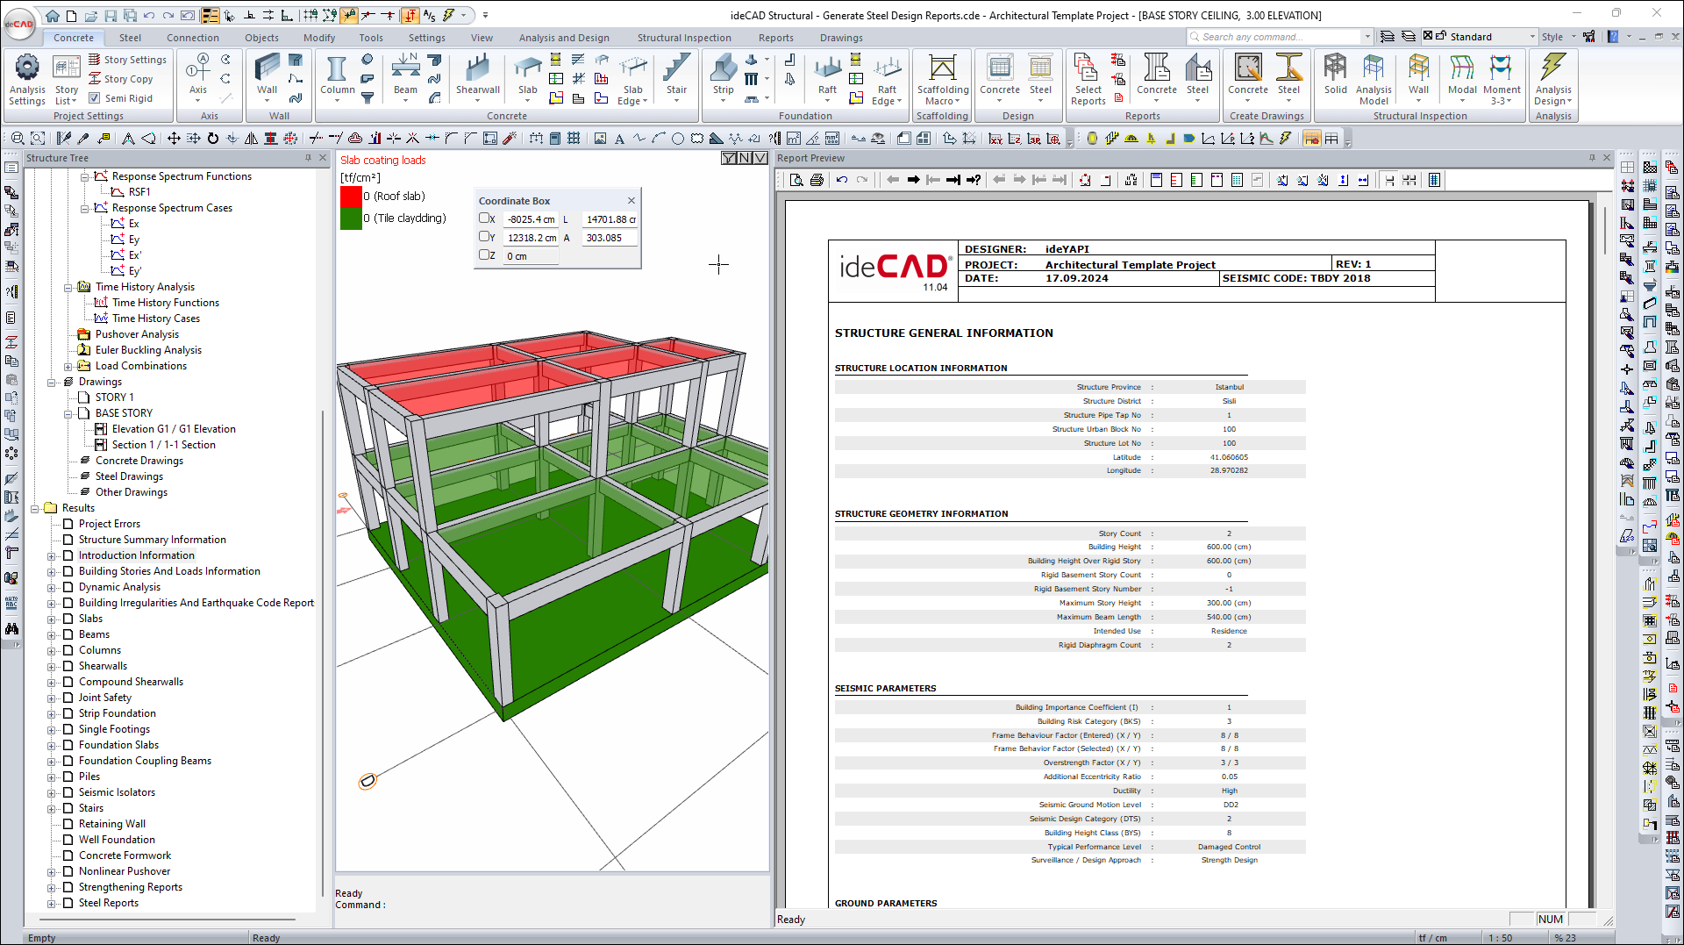The image size is (1684, 945).
Task: Click the print icon in Report Preview
Action: tap(817, 180)
